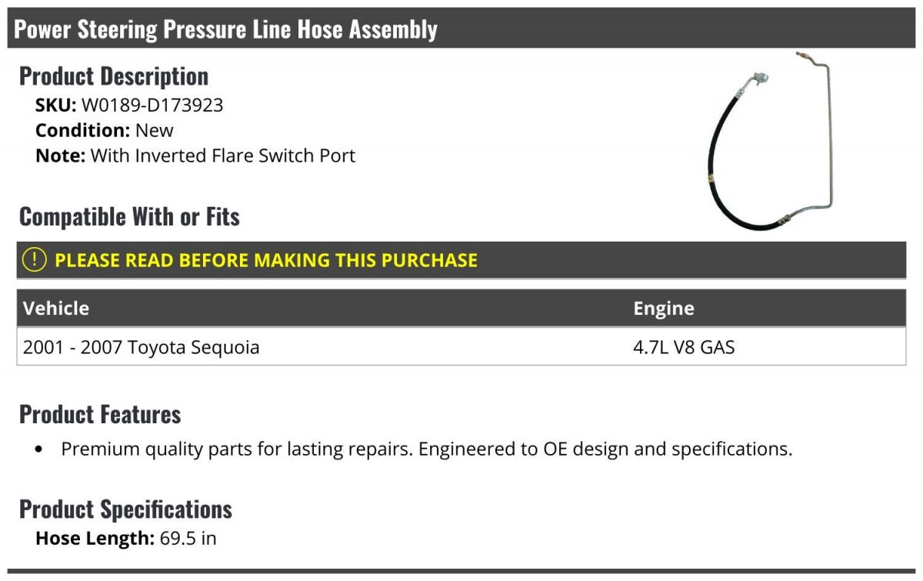This screenshot has height=581, width=923.
Task: Select the Vehicle column header
Action: click(x=56, y=309)
